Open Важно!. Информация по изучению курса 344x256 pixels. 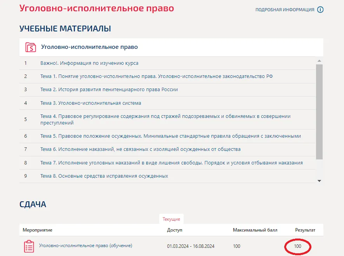tap(89, 63)
